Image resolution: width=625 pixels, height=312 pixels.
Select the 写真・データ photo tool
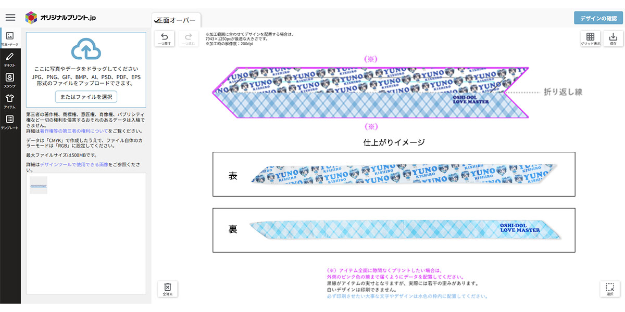pos(10,38)
